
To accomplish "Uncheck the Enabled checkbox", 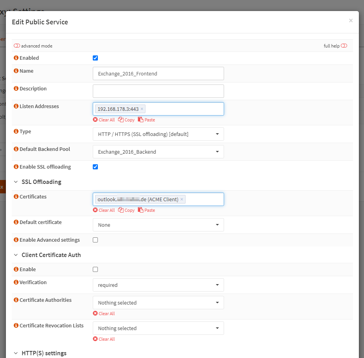I will (x=95, y=58).
